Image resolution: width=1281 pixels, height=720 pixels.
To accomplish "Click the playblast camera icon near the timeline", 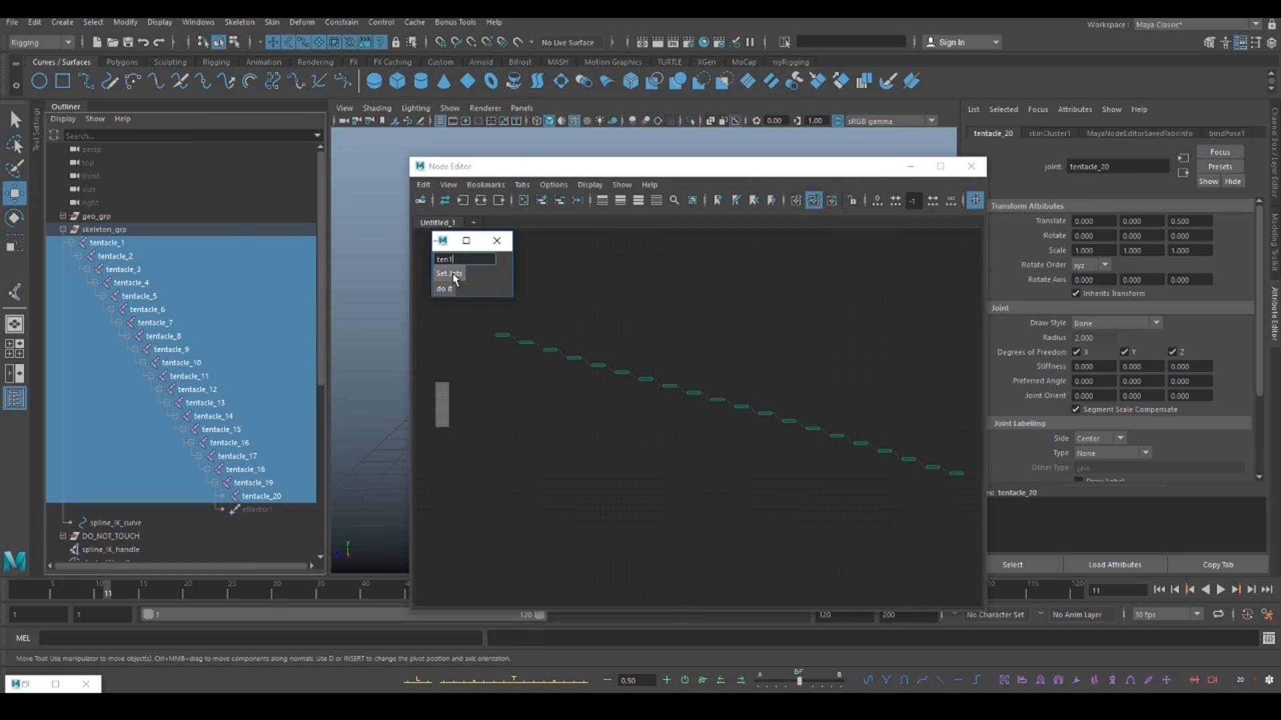I will [1248, 614].
